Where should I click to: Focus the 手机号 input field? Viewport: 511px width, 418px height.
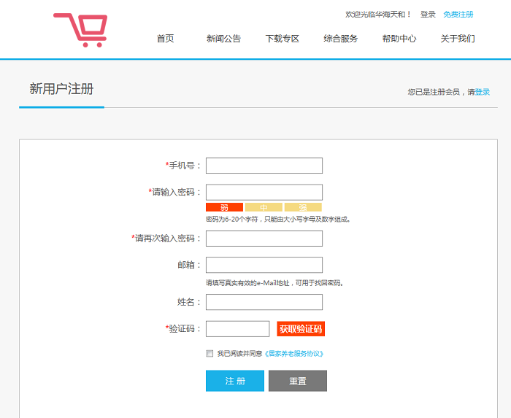pyautogui.click(x=264, y=166)
